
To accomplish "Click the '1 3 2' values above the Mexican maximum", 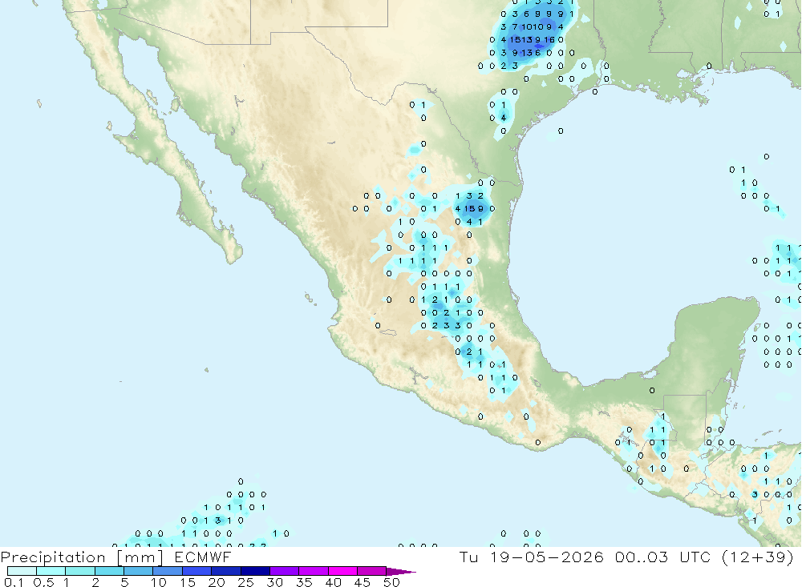I will click(469, 195).
